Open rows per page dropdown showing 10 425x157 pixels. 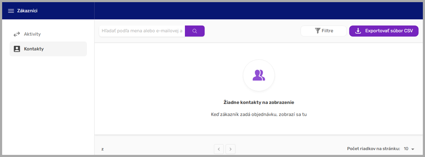409,149
